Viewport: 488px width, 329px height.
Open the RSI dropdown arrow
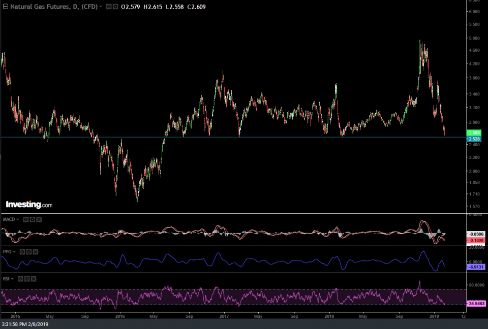point(13,279)
